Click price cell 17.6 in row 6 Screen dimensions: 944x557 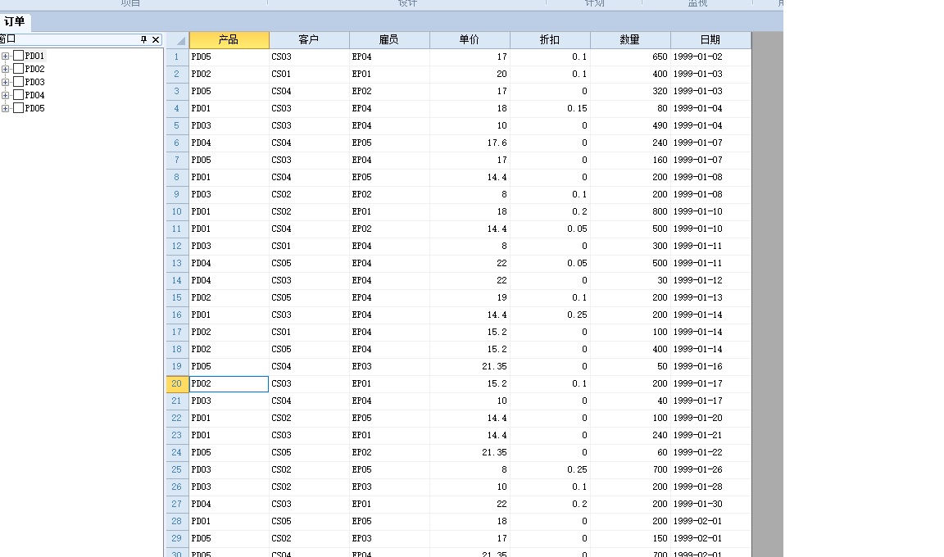pyautogui.click(x=470, y=143)
